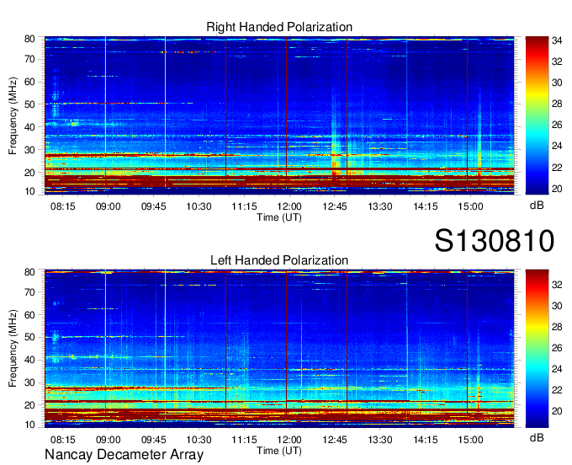The image size is (572, 465).
Task: Click the Left Handed Polarization title
Action: pos(279,260)
